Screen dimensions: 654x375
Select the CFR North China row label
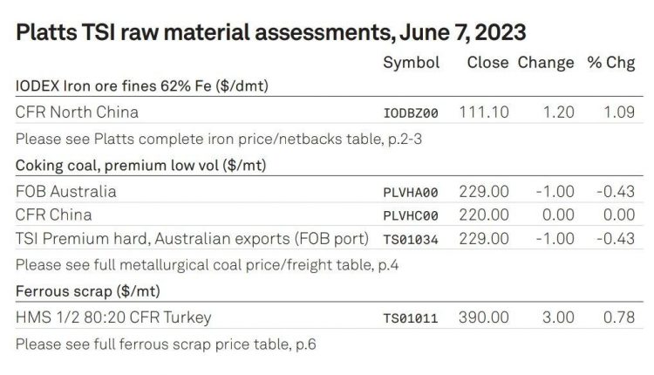tap(77, 112)
